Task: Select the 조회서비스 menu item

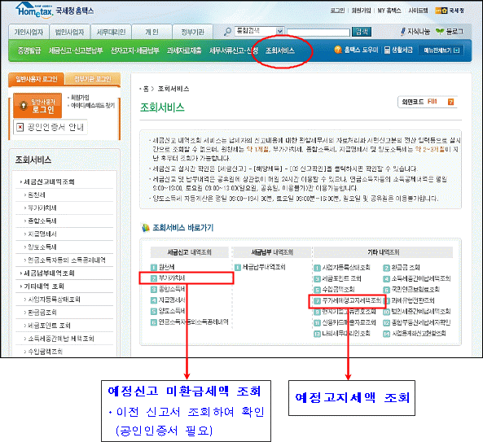Action: [280, 50]
